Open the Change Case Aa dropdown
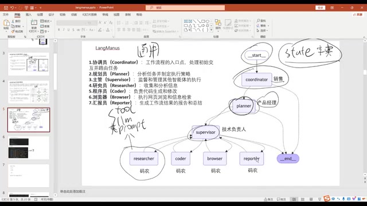 92,30
